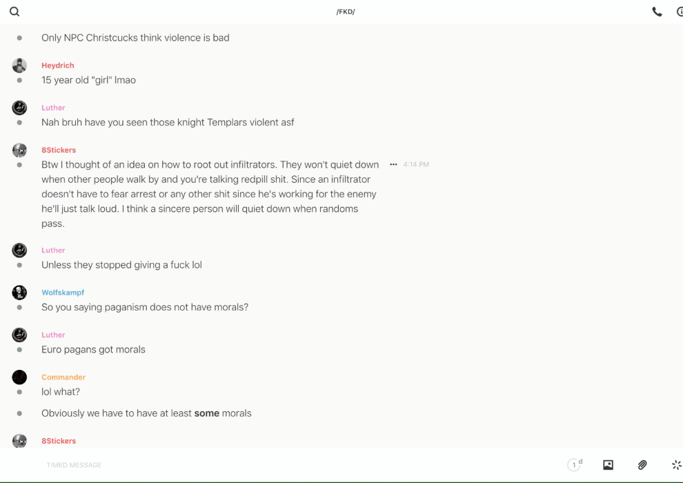Click the Heydrich username label
The image size is (683, 483).
[x=57, y=66]
